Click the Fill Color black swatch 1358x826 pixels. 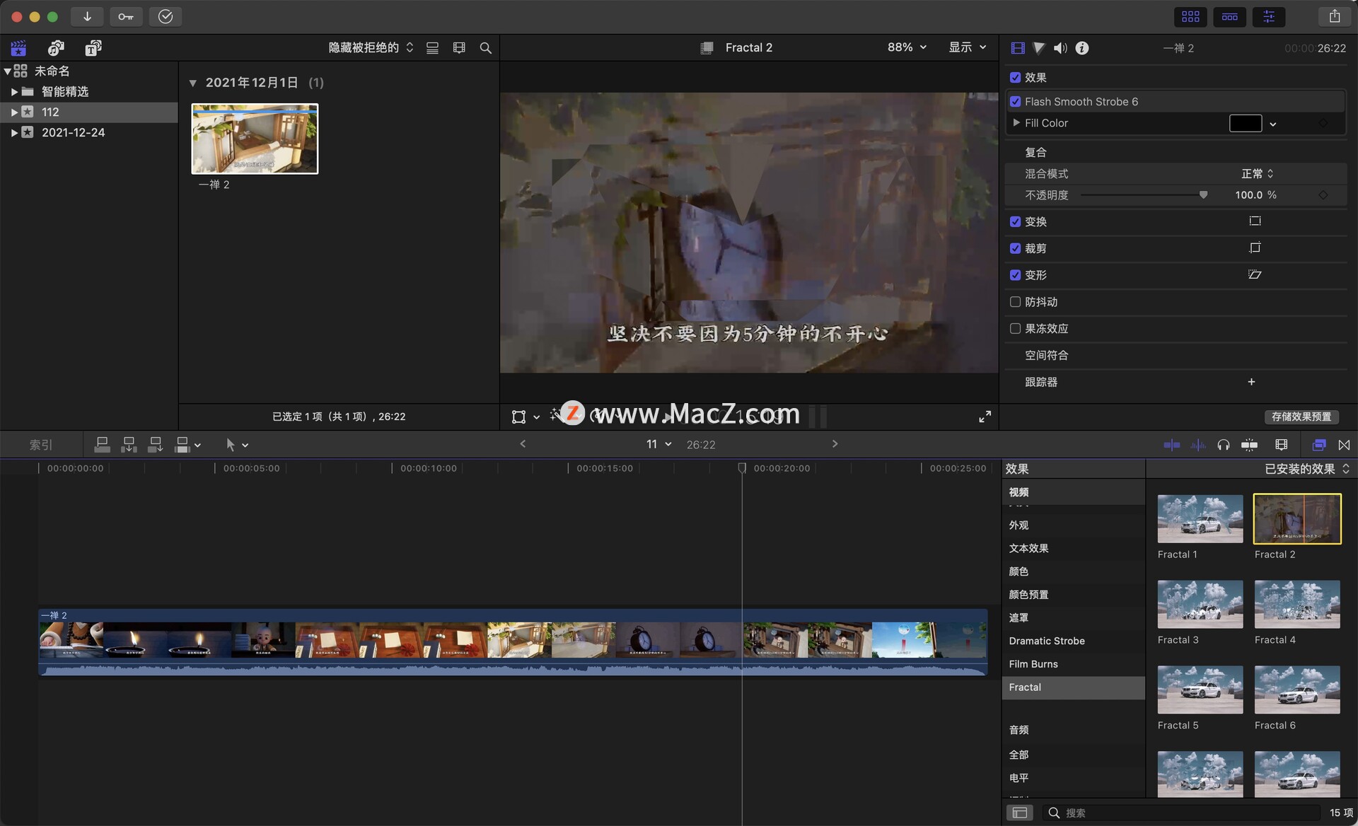click(1245, 123)
